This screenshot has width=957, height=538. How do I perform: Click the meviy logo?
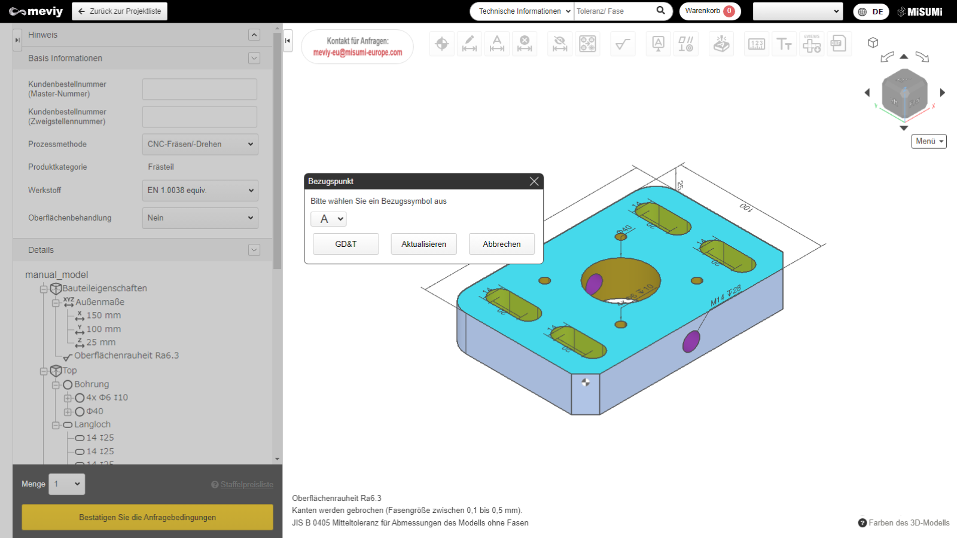(x=36, y=11)
